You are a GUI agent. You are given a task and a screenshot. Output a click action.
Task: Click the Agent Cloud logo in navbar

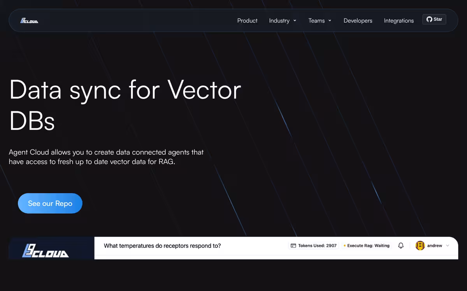coord(29,21)
